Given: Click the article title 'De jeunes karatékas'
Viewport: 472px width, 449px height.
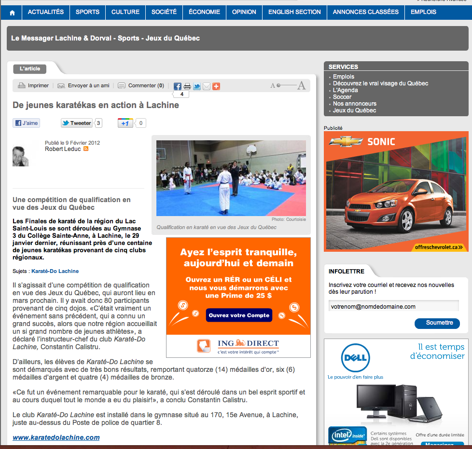Looking at the screenshot, I should click(96, 105).
